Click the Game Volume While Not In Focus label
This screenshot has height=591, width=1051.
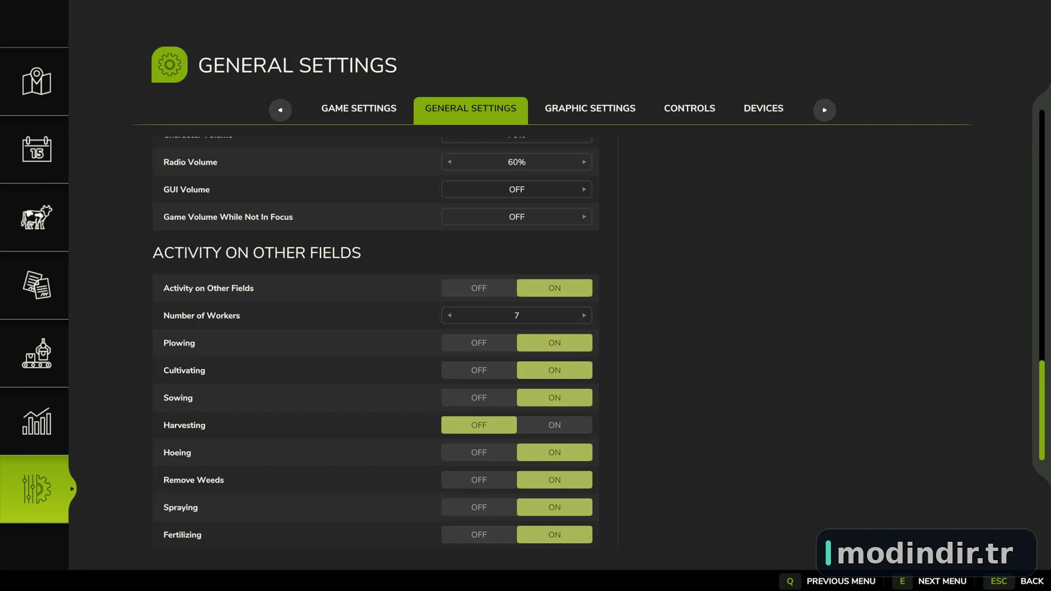click(228, 217)
